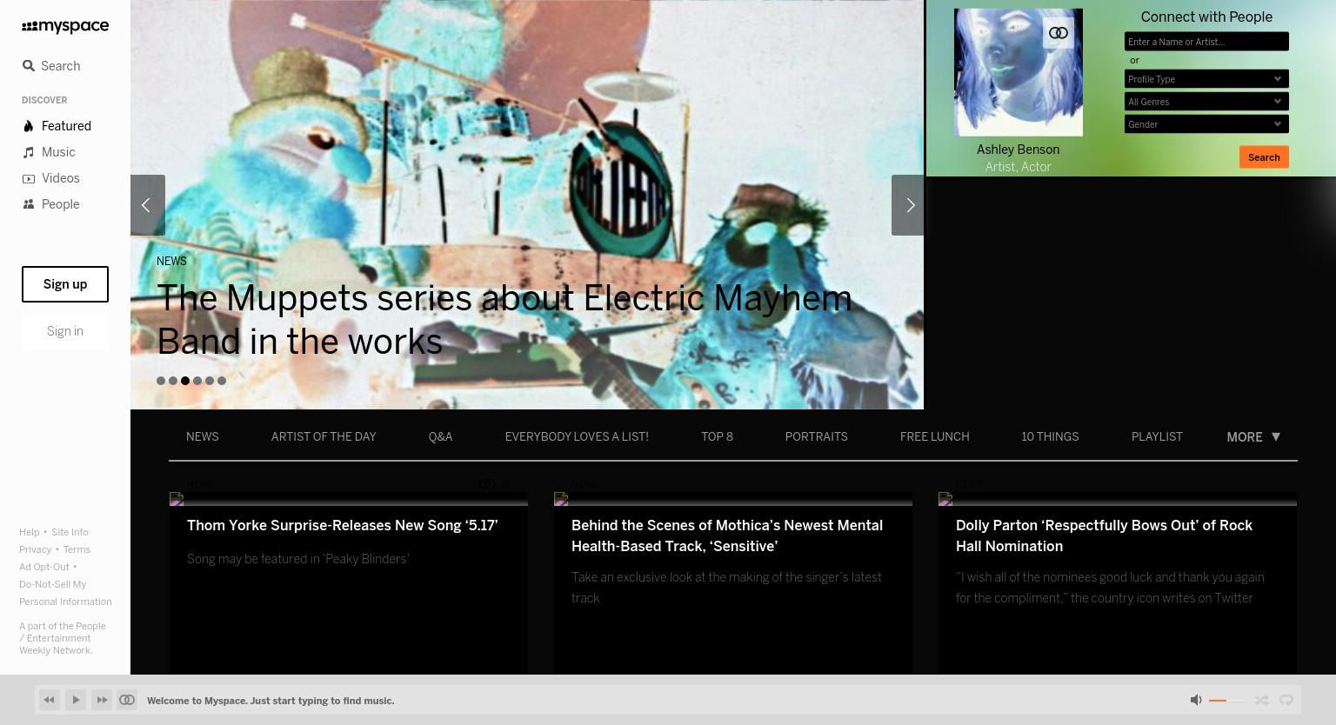Open EVERYBODY LOVES A LIST! tab
The height and width of the screenshot is (725, 1336).
coord(577,437)
